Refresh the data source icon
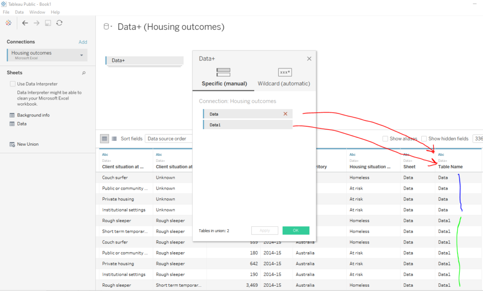 click(x=59, y=23)
